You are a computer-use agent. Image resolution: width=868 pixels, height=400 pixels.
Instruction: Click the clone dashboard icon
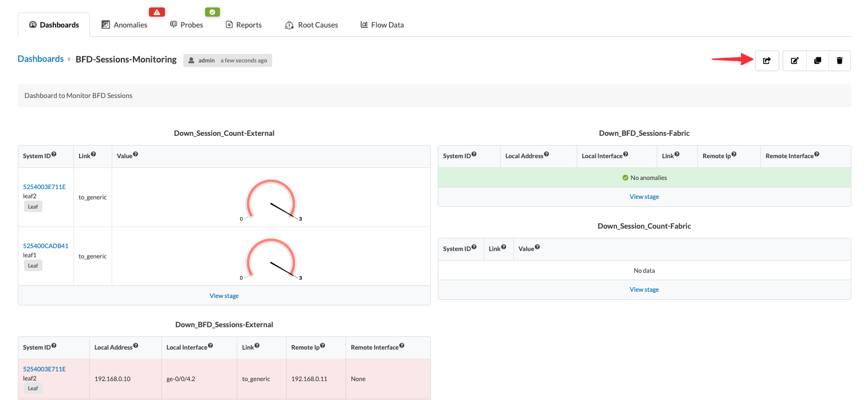(x=818, y=60)
